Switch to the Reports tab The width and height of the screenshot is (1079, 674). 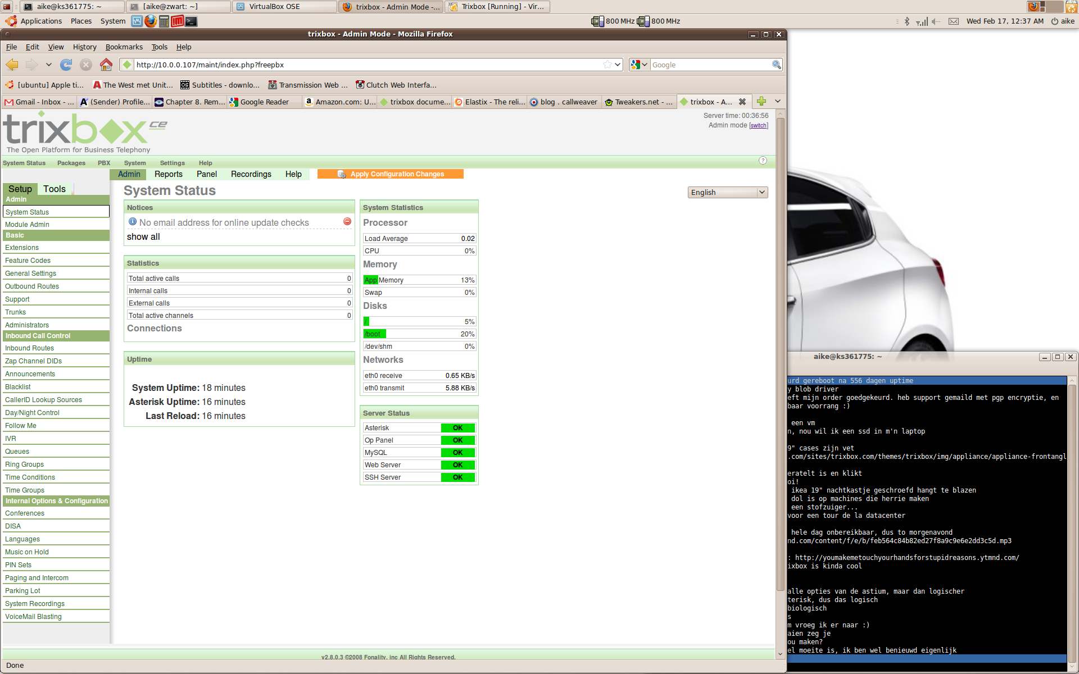(169, 174)
